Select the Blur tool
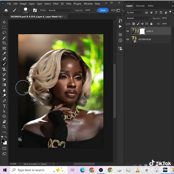 4,90
